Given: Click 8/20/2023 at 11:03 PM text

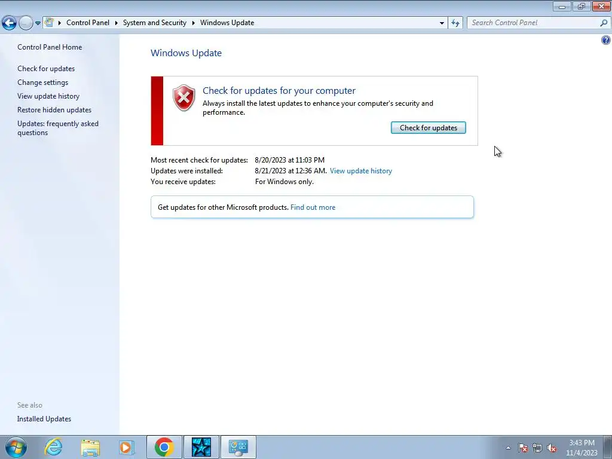Looking at the screenshot, I should coord(290,160).
